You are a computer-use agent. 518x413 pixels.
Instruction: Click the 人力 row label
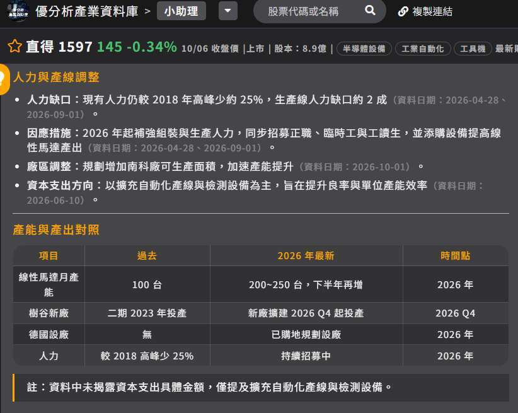tap(49, 356)
